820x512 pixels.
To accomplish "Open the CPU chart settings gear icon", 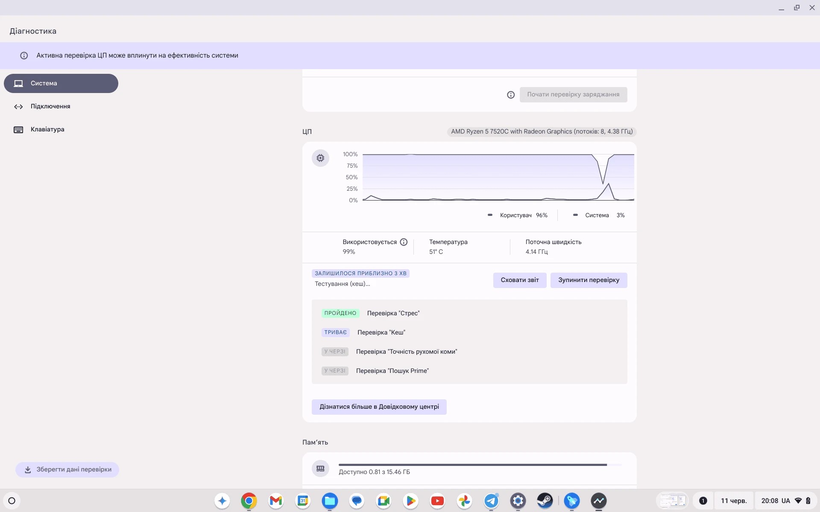I will [x=320, y=158].
